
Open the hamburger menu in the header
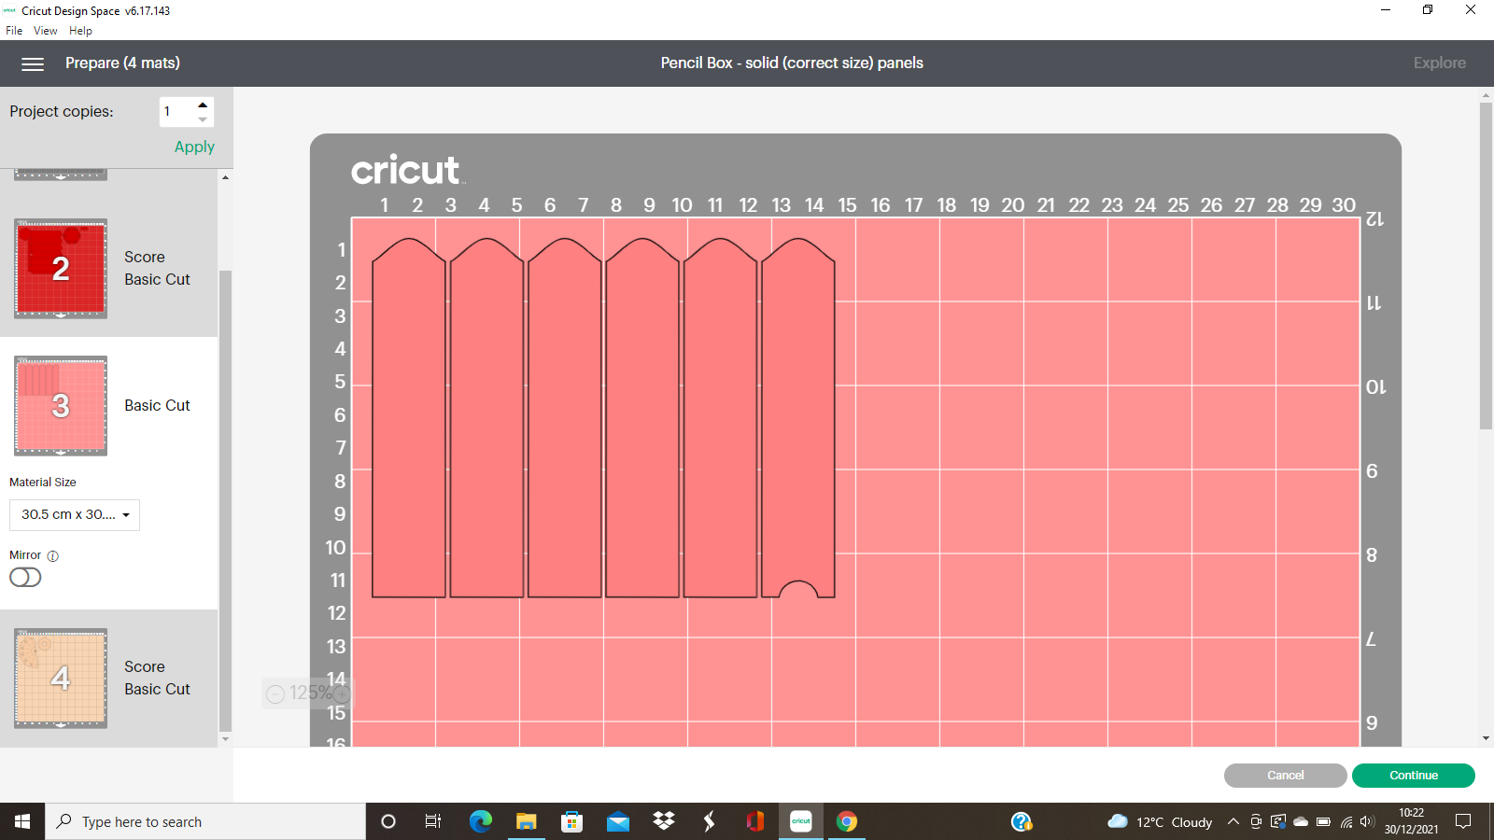pos(33,63)
